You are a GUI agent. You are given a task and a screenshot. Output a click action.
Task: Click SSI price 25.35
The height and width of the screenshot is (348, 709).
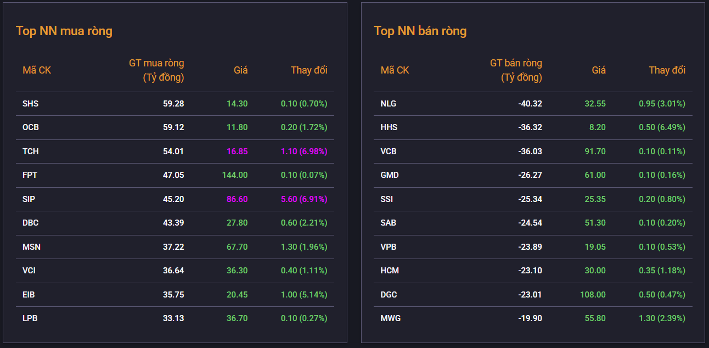(x=595, y=199)
